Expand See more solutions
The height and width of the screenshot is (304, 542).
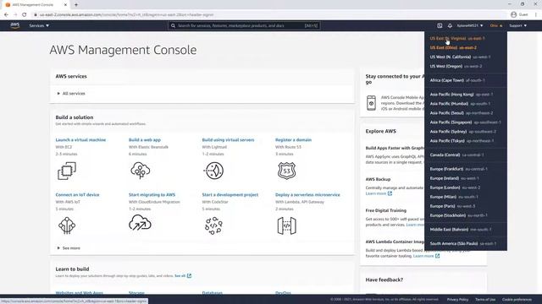[69, 248]
